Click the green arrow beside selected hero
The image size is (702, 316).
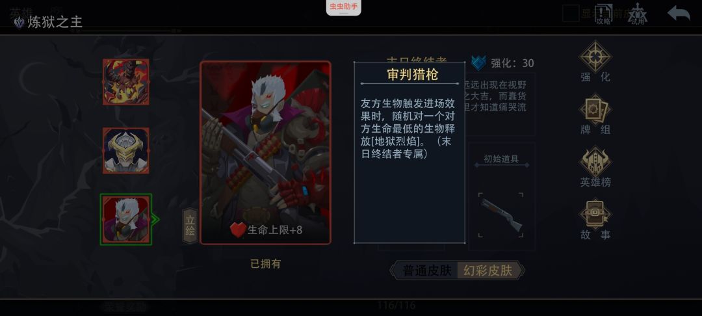click(x=155, y=219)
